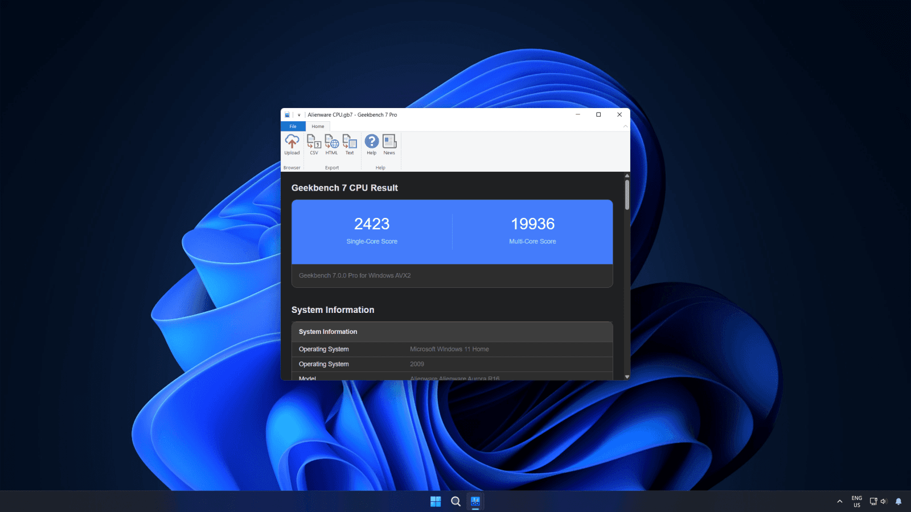Upload the result to Geekbench Browser
This screenshot has height=512, width=911.
[x=292, y=144]
